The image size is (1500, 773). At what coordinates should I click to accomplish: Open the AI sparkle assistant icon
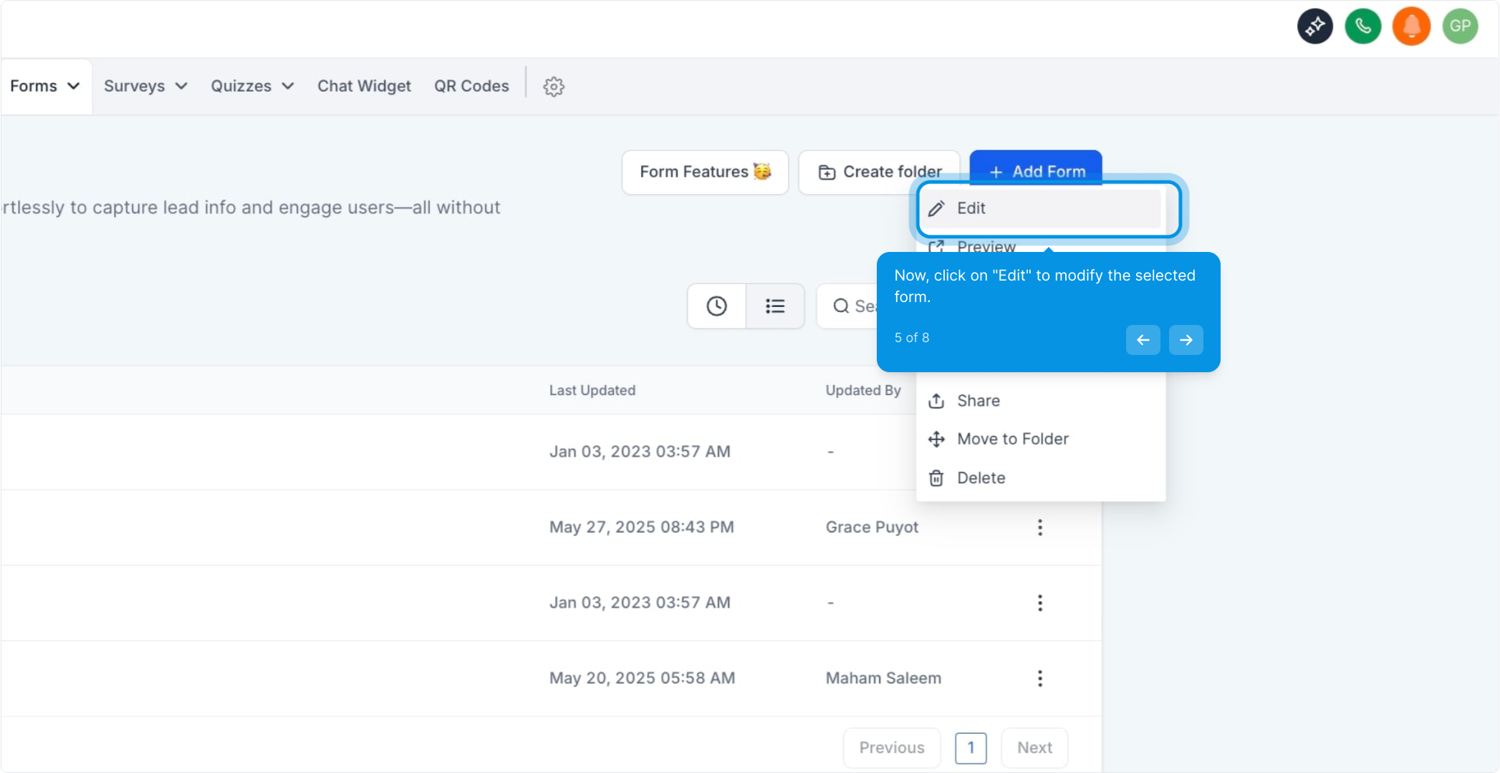coord(1315,26)
